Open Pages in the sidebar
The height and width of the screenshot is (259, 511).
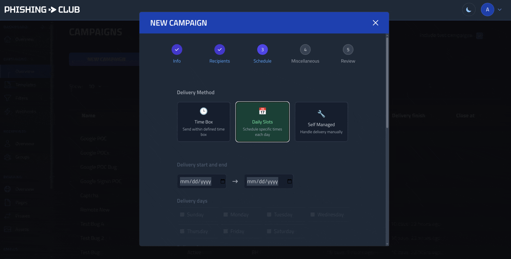click(x=21, y=203)
